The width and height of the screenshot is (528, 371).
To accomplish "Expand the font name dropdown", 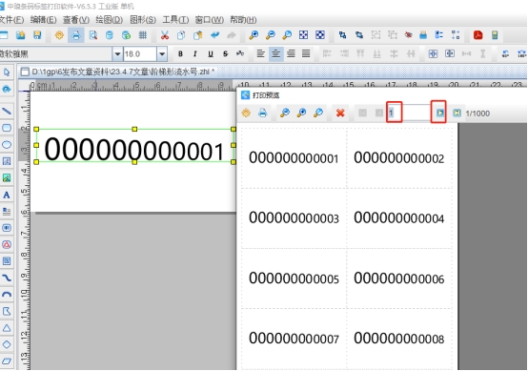I will [x=117, y=54].
